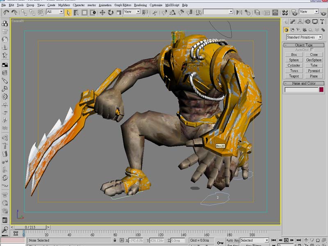This screenshot has height=246, width=328.
Task: Open the selection filter 'All' dropdown
Action: [55, 12]
